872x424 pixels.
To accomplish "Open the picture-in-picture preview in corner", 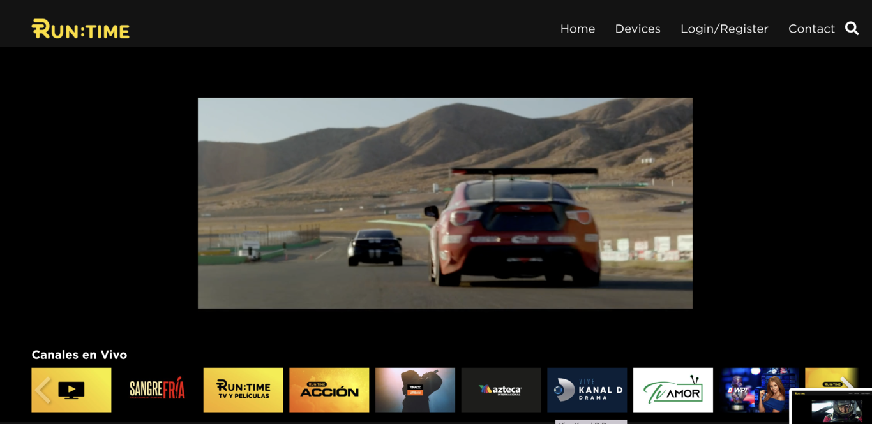I will point(831,407).
